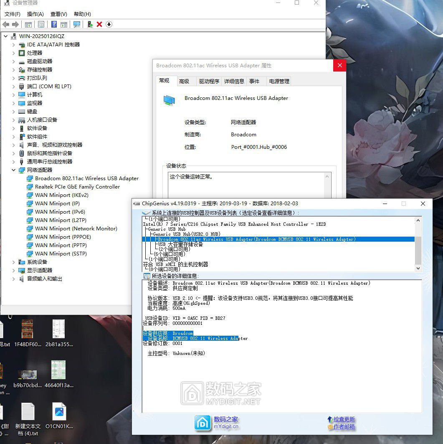Select Broadcom 802.11ac Wireless USB Adapter in tree
443x444 pixels.
pos(86,179)
